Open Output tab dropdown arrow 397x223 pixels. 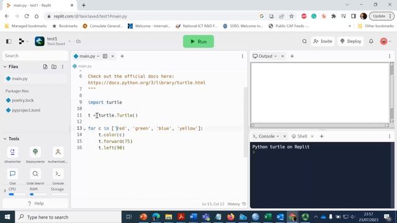275,56
